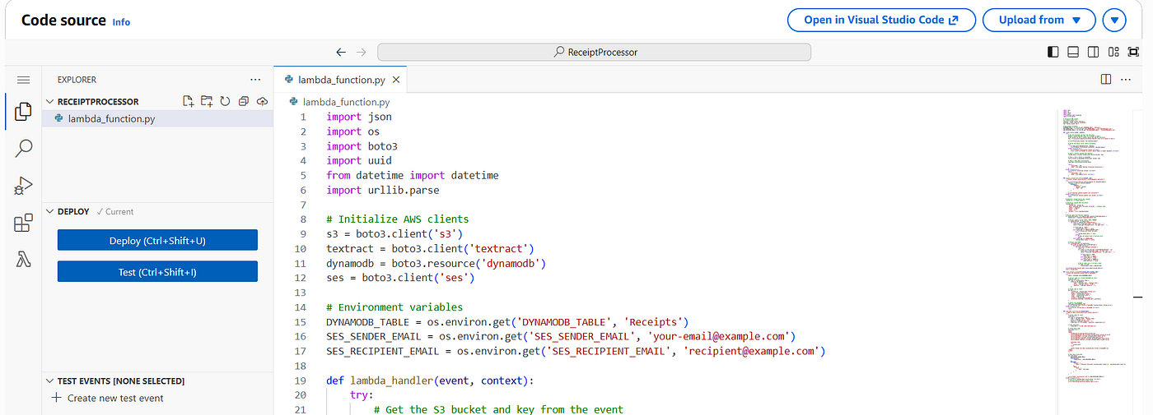Toggle the secondary side bar visibility
Screen dimensions: 1153x415
(1093, 52)
